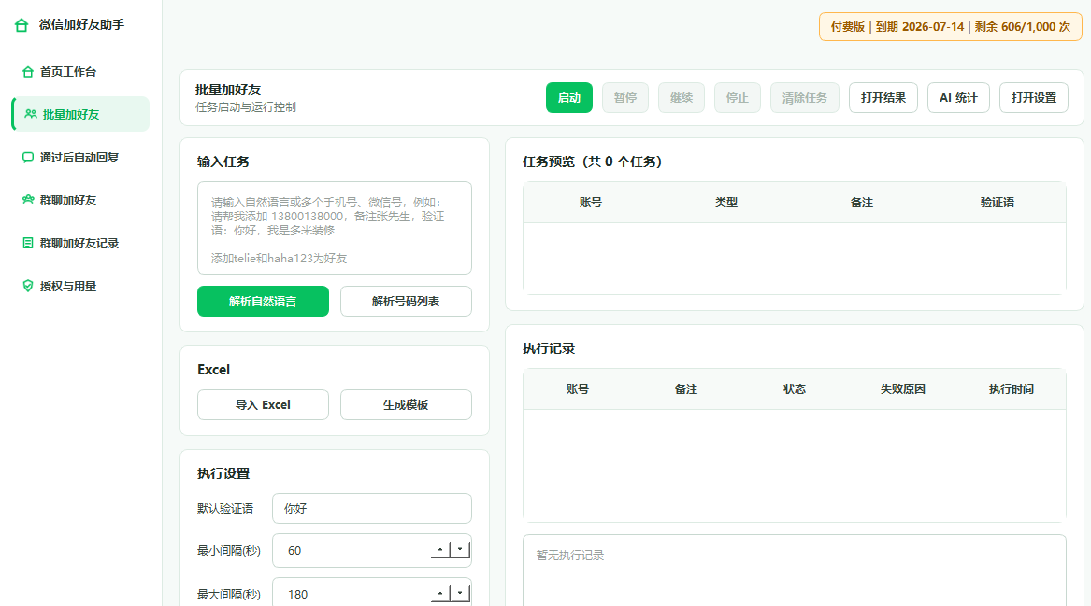
Task: Open 授权与用量 page
Action: point(80,286)
